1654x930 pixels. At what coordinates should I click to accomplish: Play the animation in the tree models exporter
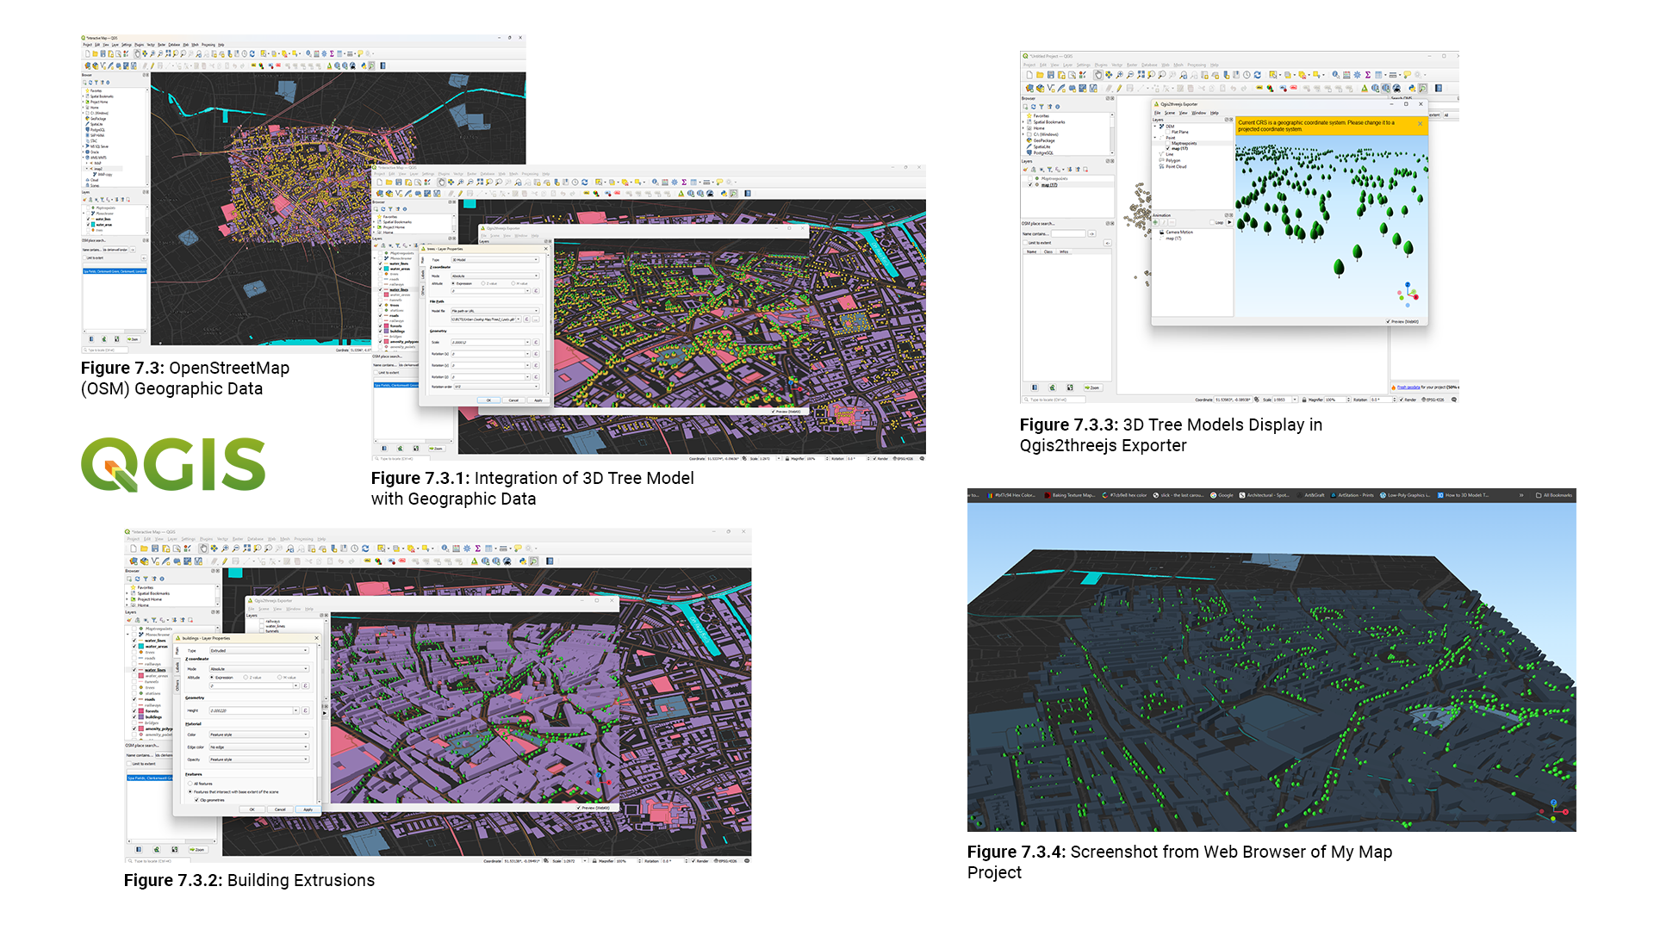(x=1229, y=222)
